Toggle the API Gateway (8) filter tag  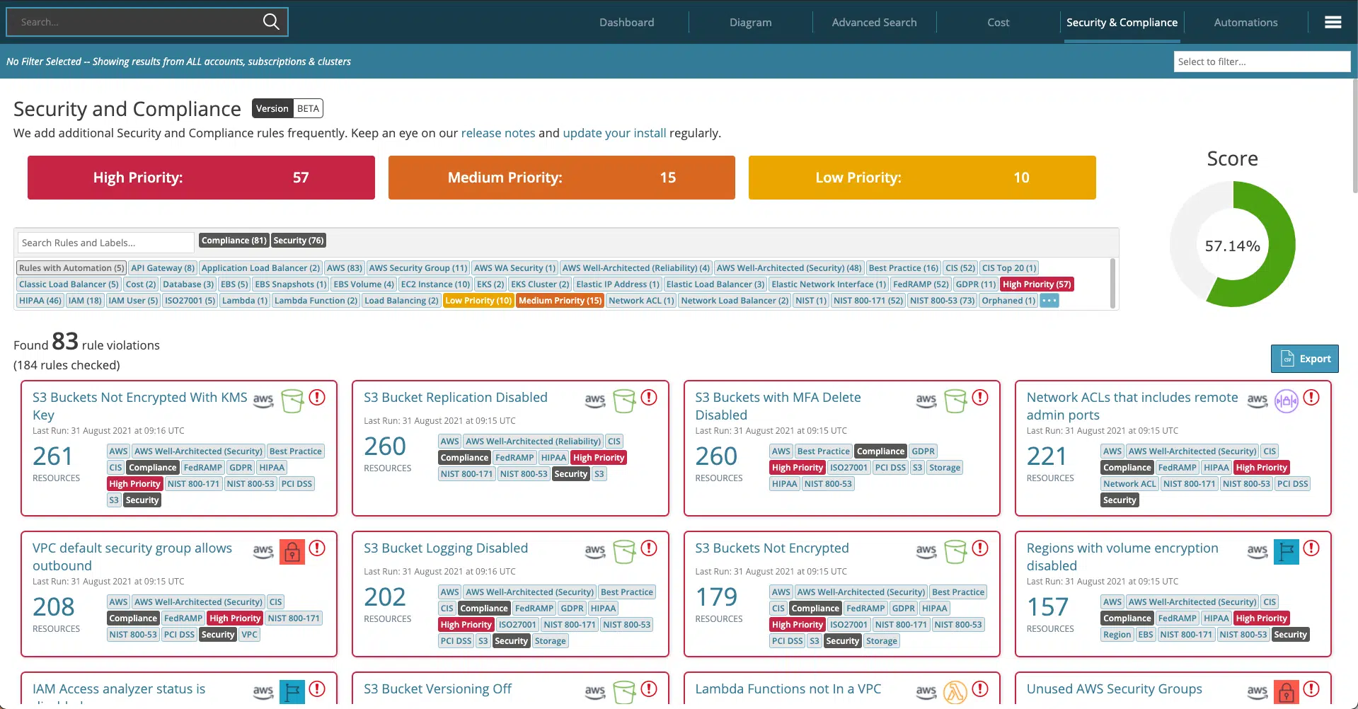coord(163,268)
